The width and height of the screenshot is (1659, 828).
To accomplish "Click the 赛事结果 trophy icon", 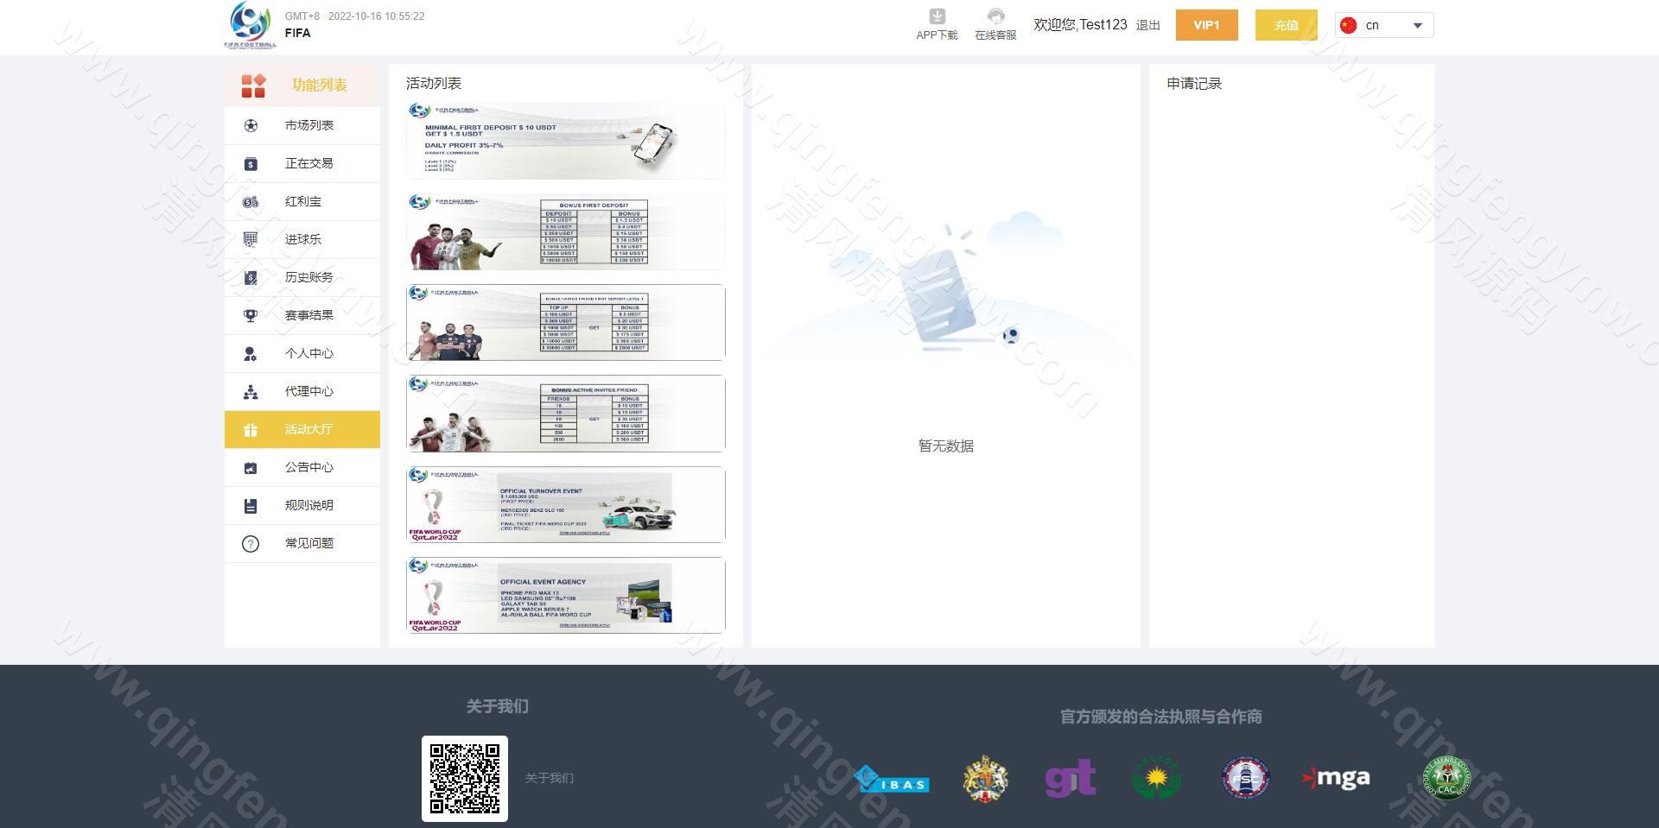I will (x=250, y=315).
